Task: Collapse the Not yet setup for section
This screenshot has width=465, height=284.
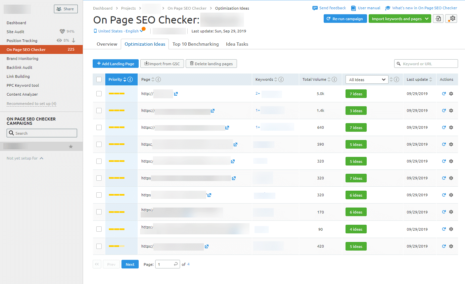Action: [42, 158]
